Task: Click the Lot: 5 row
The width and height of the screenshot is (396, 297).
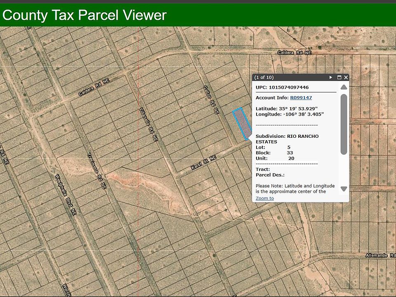Action: pos(273,147)
